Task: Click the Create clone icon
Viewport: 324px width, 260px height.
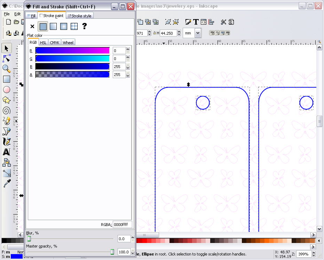Action: (x=148, y=22)
